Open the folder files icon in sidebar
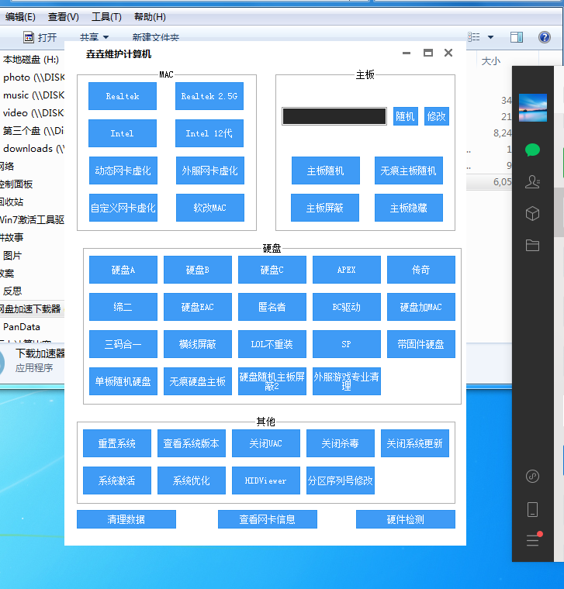Viewport: 564px width, 589px height. pyautogui.click(x=532, y=246)
